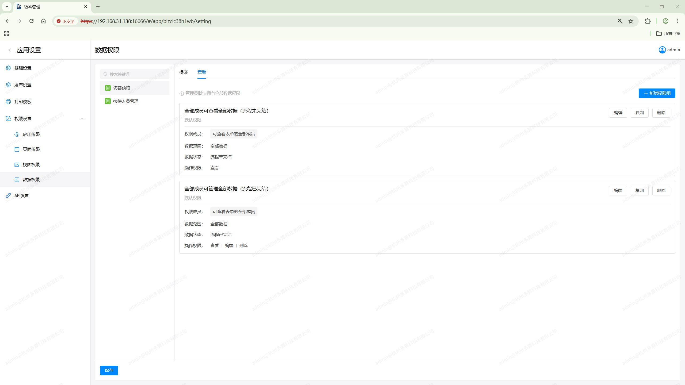Viewport: 685px width, 385px height.
Task: Click the 页面权限 sidebar icon
Action: pos(17,149)
